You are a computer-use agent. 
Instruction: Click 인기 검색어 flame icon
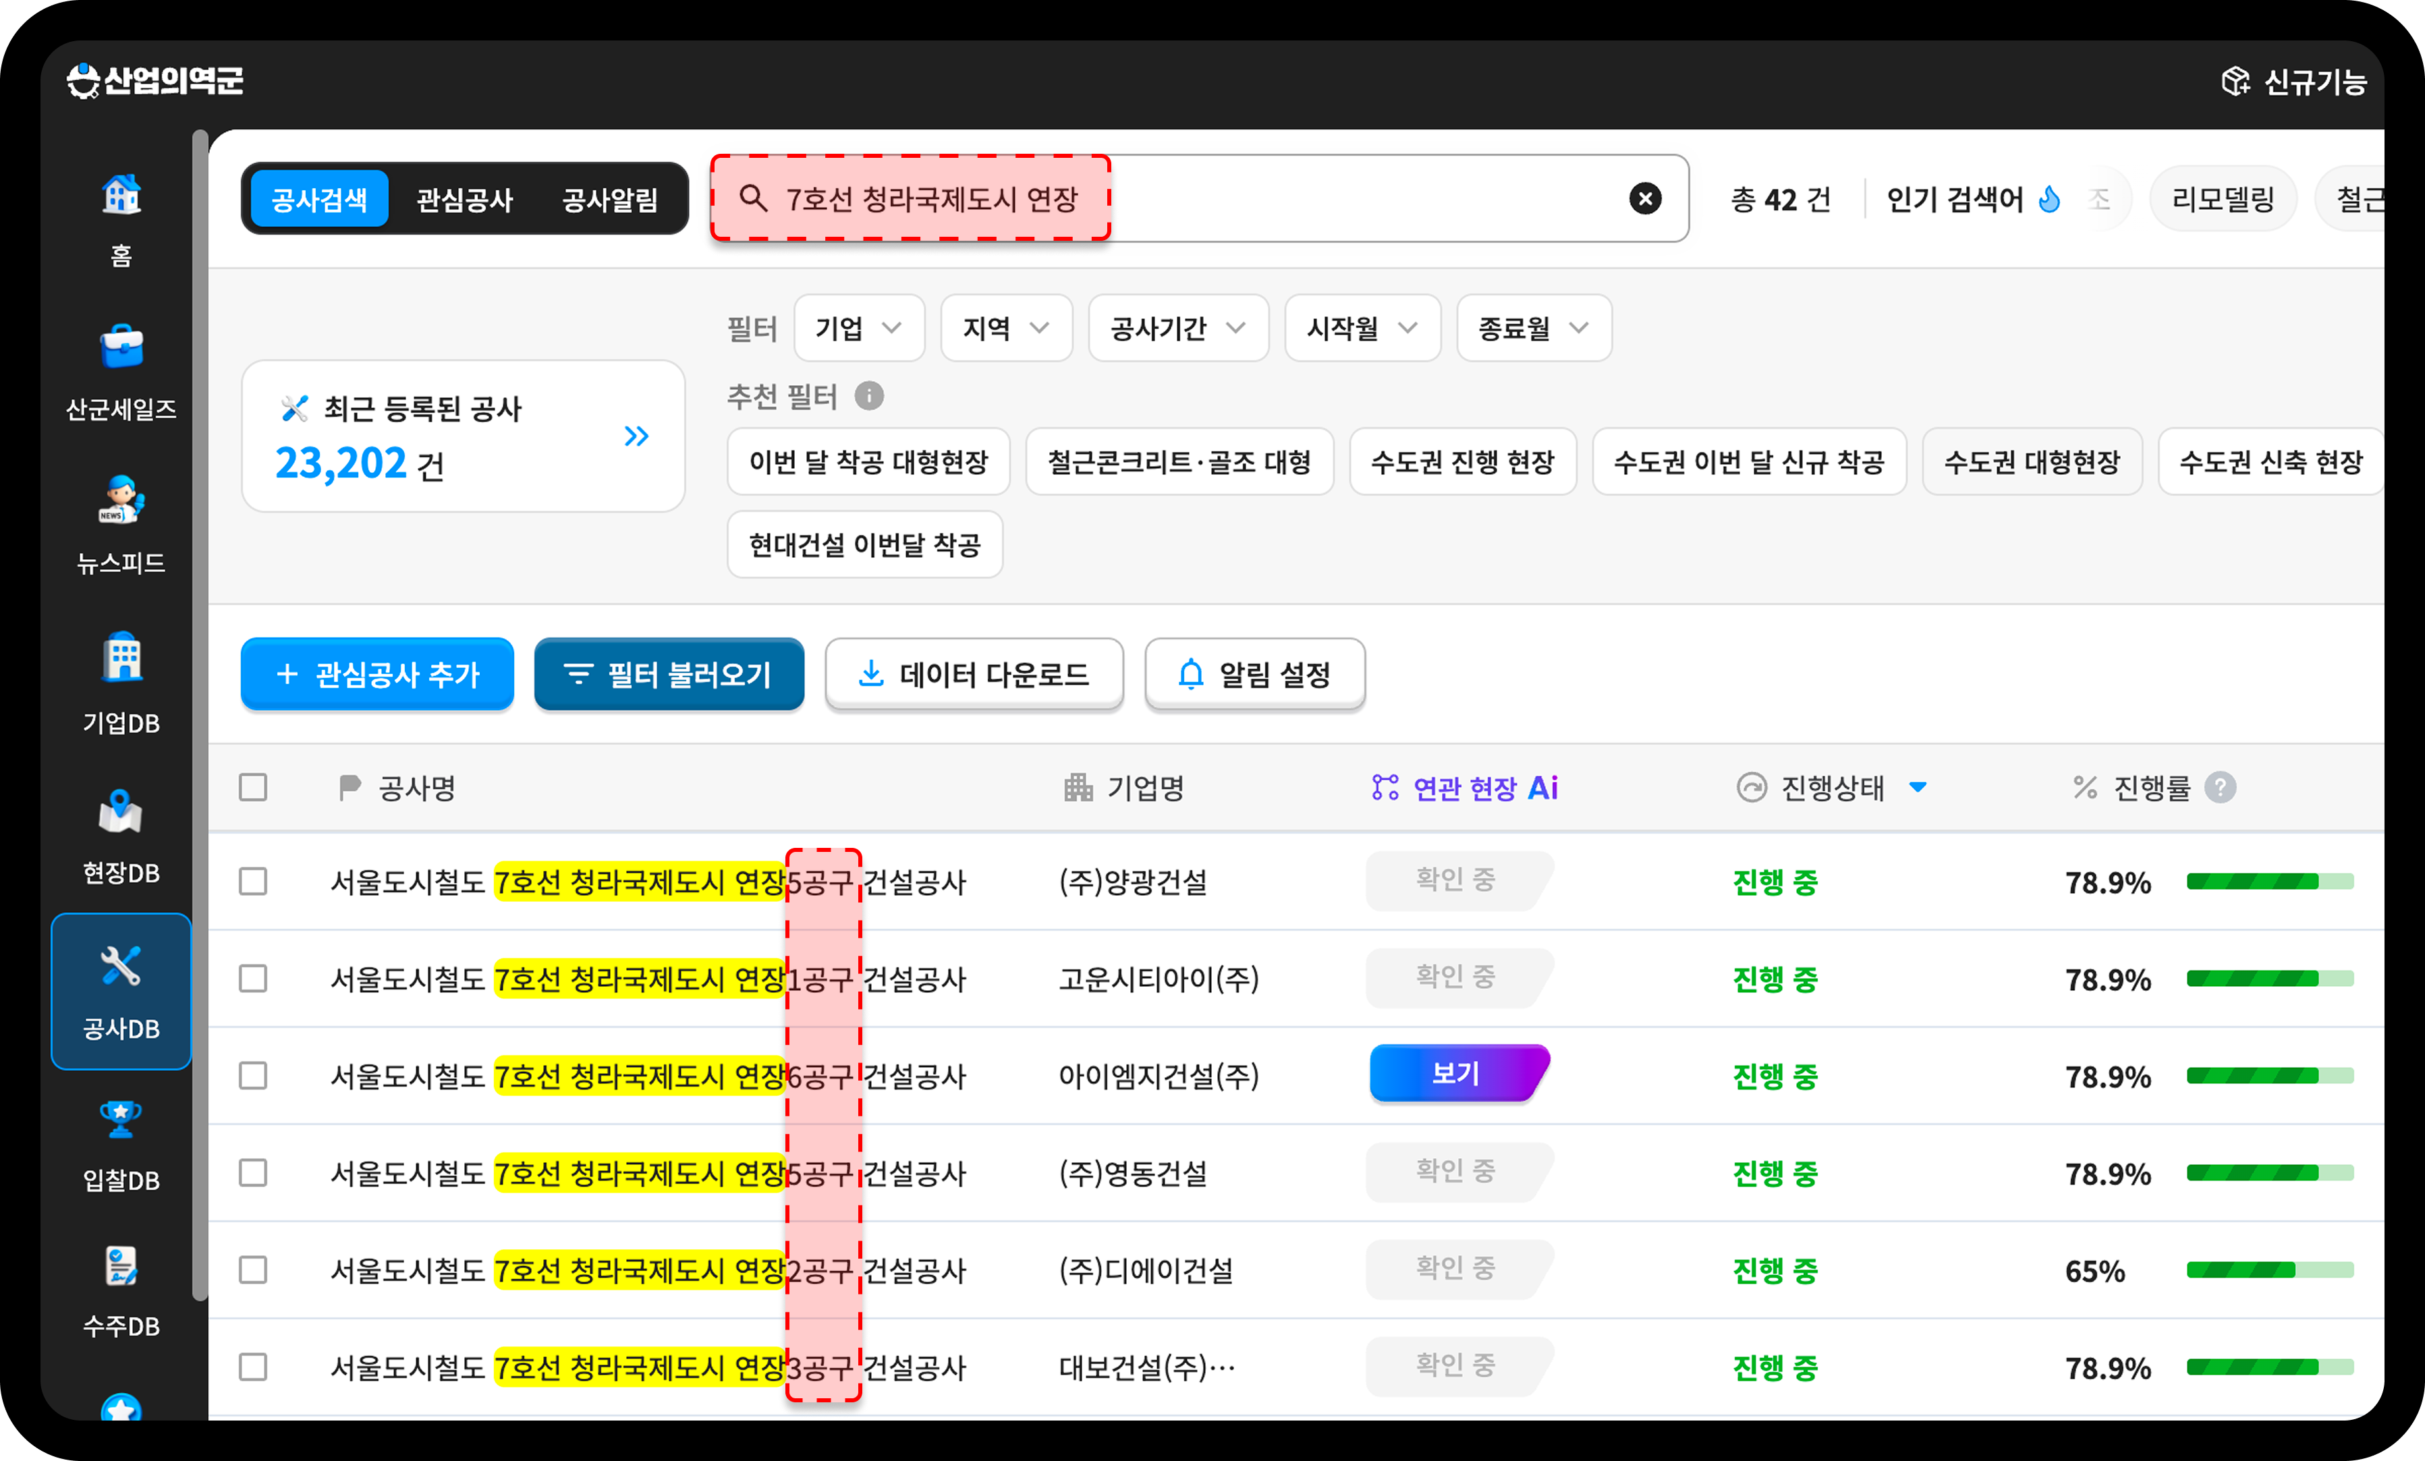(x=2050, y=200)
